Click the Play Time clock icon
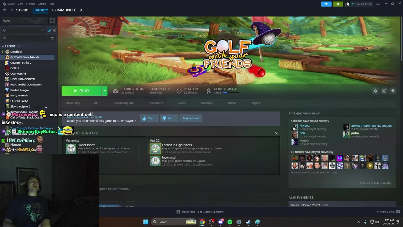 coord(179,91)
